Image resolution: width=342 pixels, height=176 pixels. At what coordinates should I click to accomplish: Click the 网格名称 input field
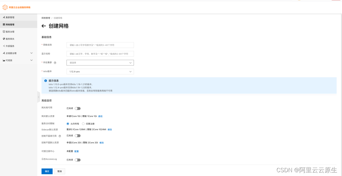(x=100, y=45)
